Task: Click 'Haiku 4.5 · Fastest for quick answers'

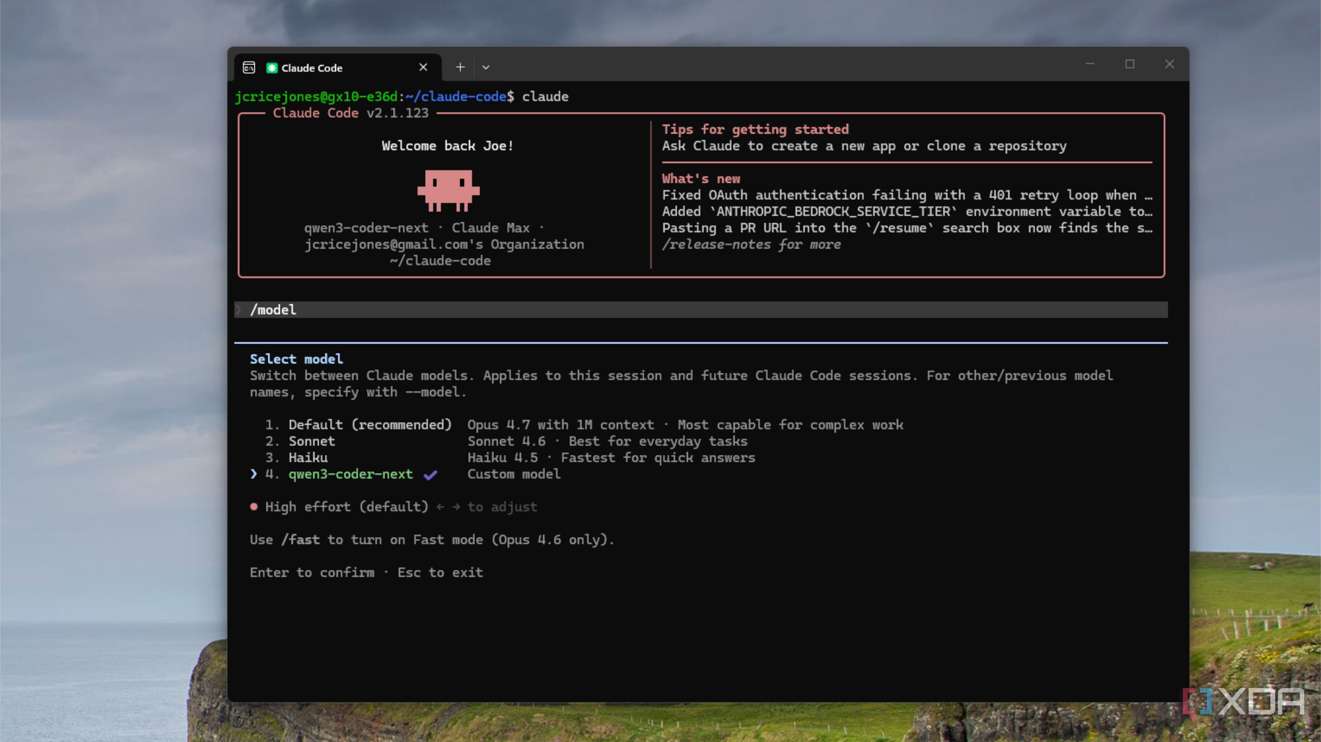Action: point(611,458)
